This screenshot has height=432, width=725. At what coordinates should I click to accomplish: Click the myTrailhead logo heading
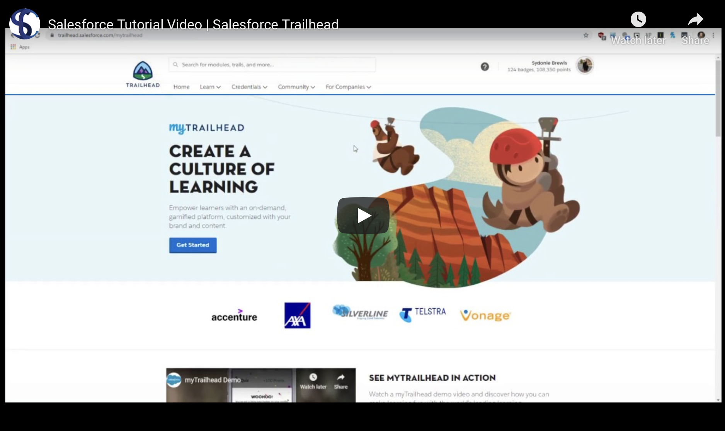click(x=207, y=128)
